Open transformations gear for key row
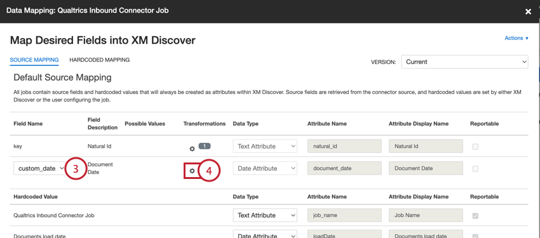Image resolution: width=540 pixels, height=238 pixels. (x=192, y=149)
